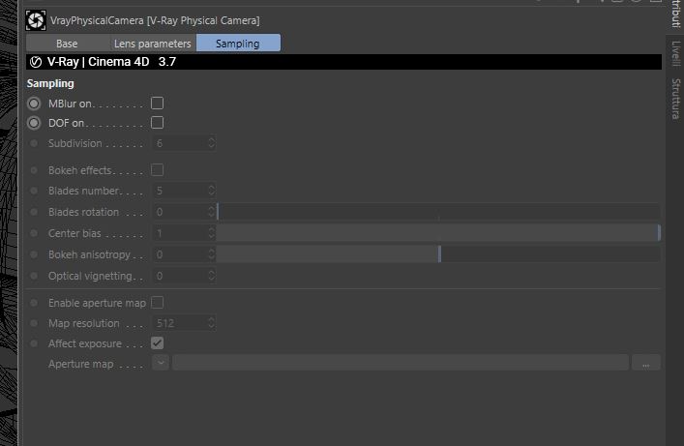Click the Map resolution keyframe dot

click(34, 323)
